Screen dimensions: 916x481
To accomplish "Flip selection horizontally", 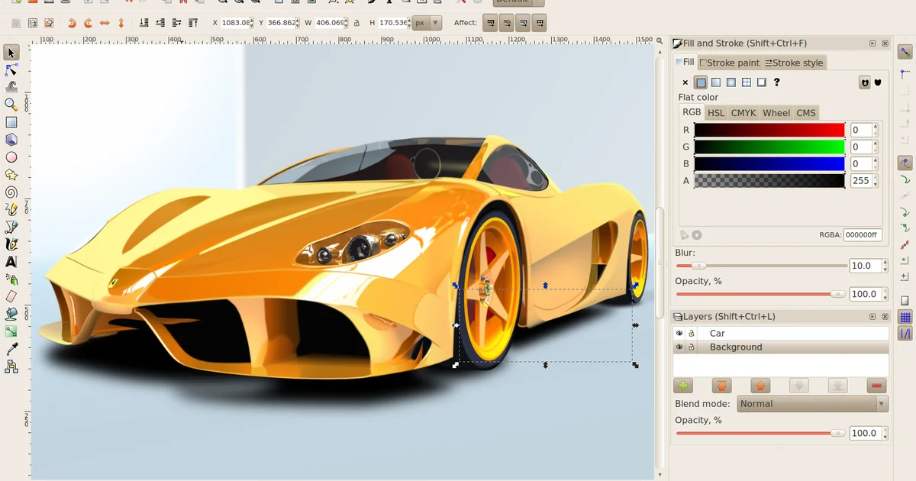I will click(x=105, y=23).
